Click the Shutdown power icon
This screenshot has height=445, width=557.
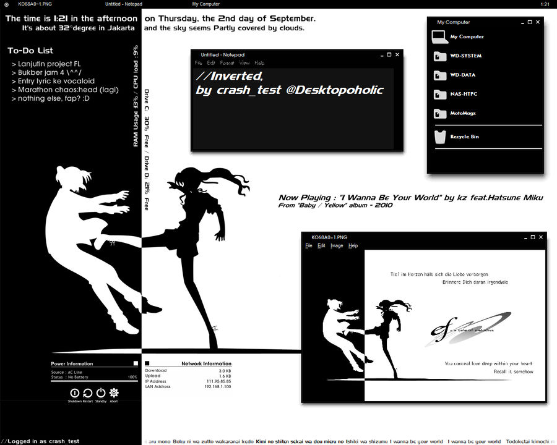75,393
